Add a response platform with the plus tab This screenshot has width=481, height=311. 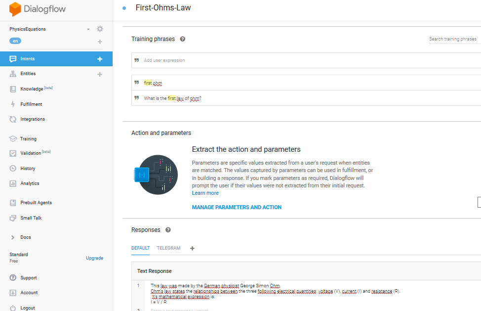point(192,248)
